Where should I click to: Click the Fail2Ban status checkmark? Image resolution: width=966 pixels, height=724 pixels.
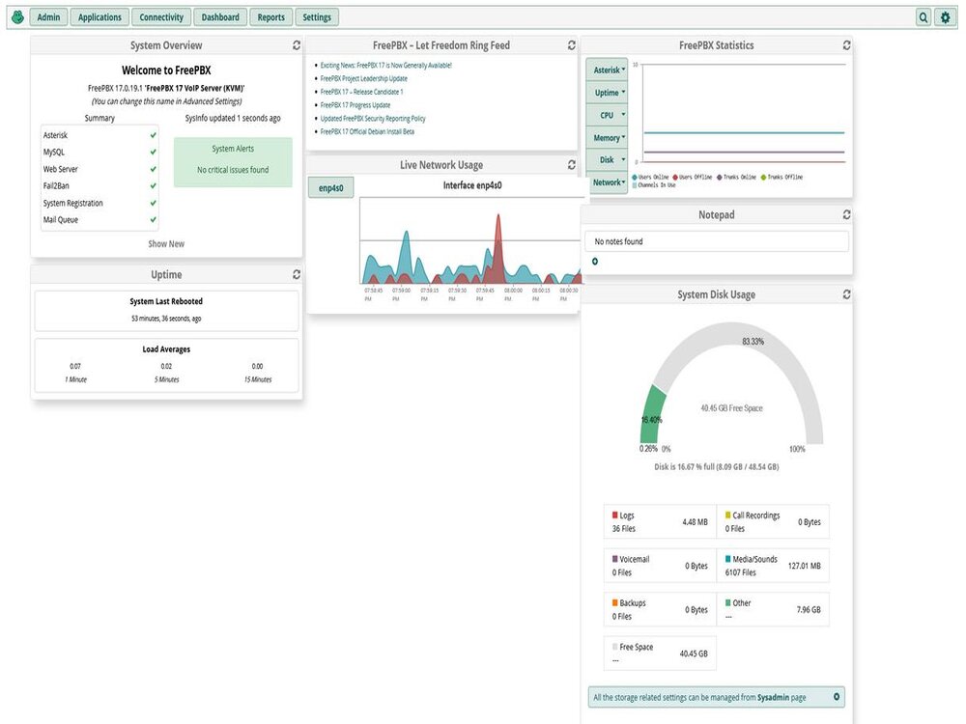point(153,185)
